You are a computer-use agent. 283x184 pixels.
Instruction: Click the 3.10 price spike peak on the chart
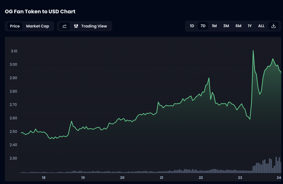coord(253,50)
